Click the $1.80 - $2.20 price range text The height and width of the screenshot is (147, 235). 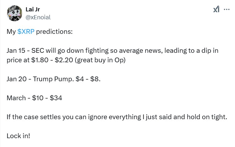click(52, 60)
